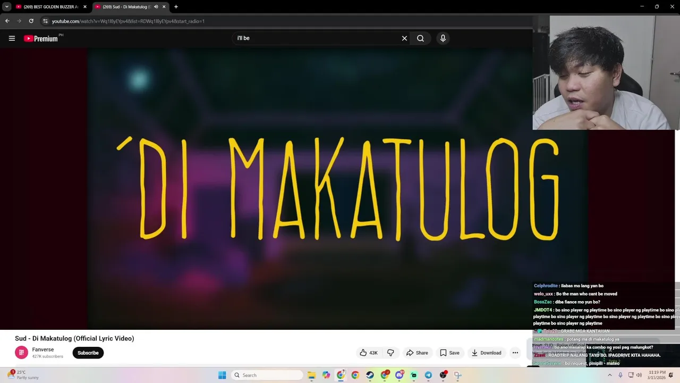Download the video
This screenshot has height=383, width=680.
pos(486,353)
